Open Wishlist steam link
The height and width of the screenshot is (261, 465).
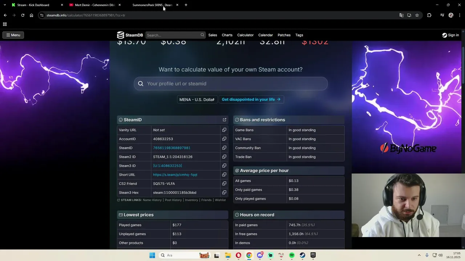coord(220,200)
